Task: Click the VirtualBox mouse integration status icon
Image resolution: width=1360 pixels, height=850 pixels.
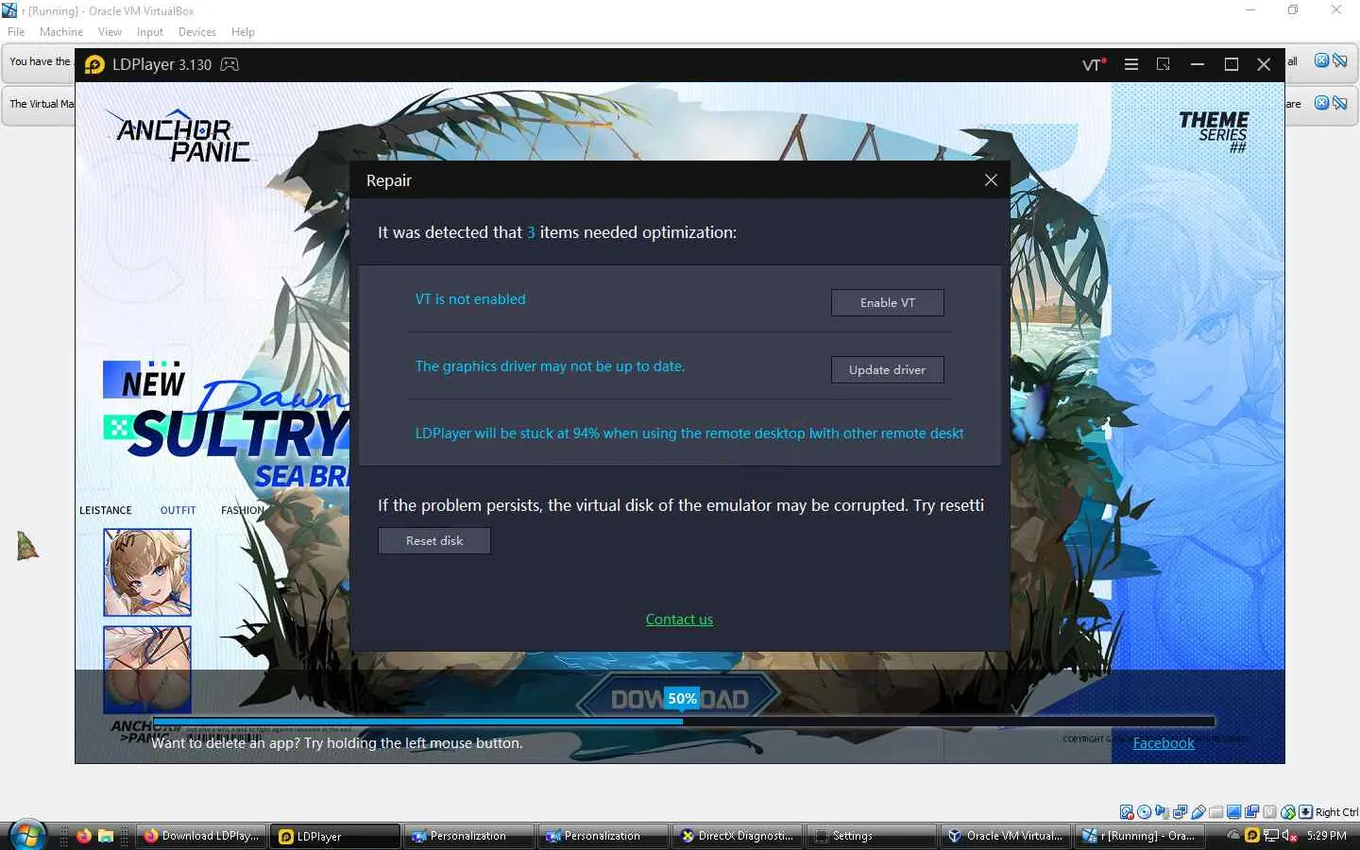Action: (x=1287, y=812)
